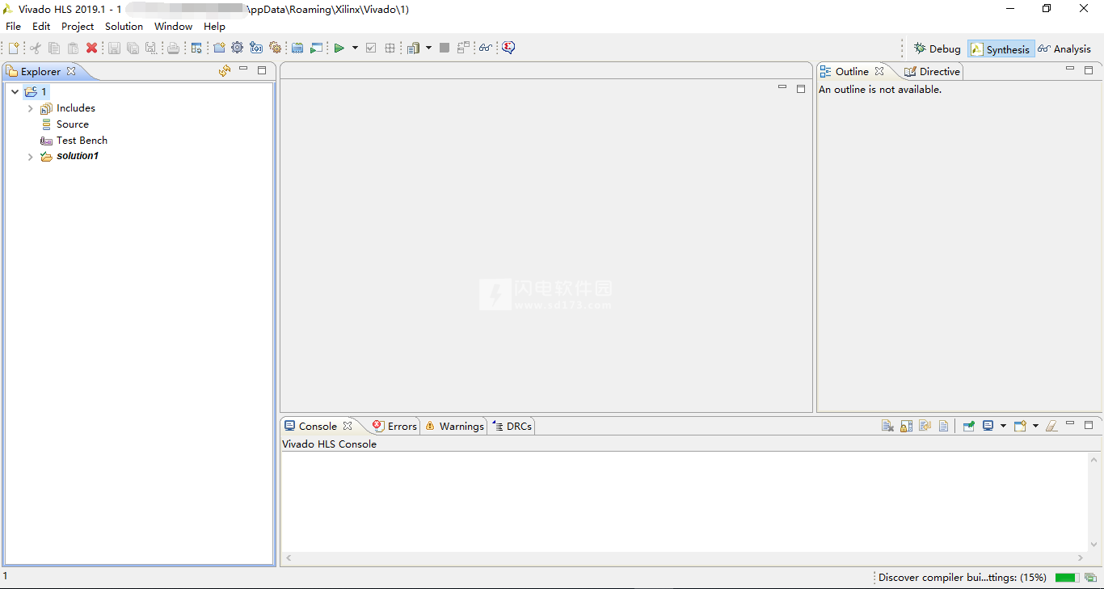The width and height of the screenshot is (1104, 589).
Task: Switch to the Directive tab
Action: pos(932,71)
